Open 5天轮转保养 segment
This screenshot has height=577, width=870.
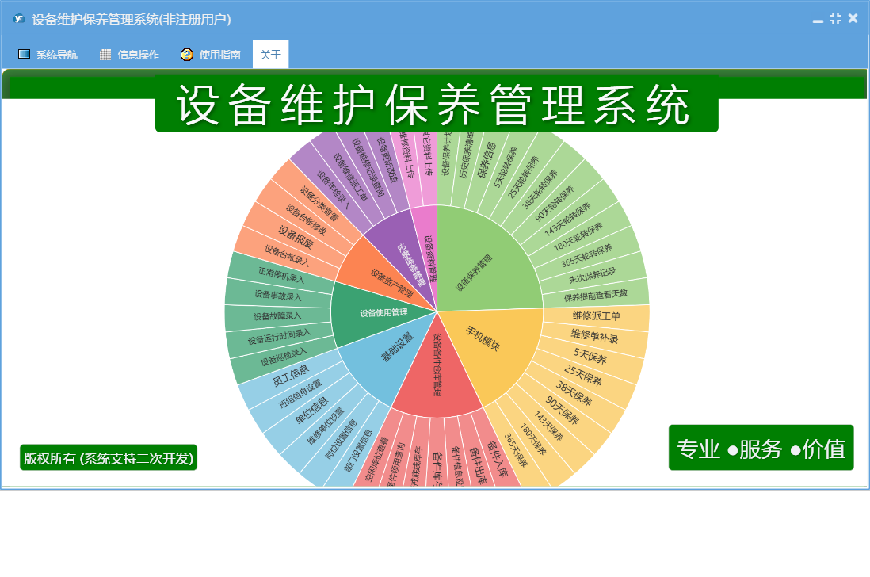point(505,168)
